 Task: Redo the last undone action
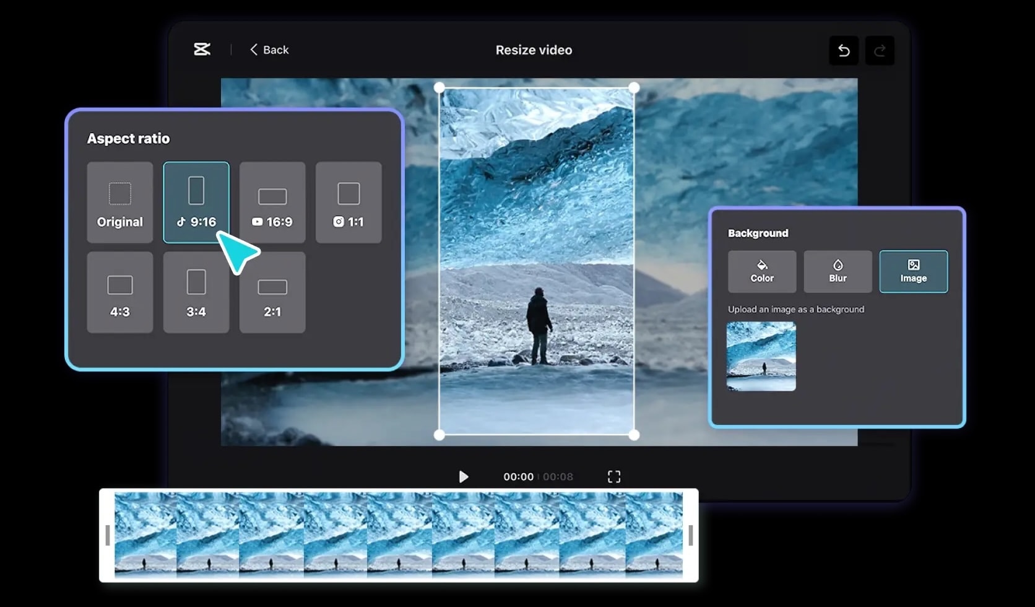pyautogui.click(x=880, y=50)
